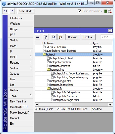Image resolution: width=115 pixels, height=134 pixels.
Task: Open the filter funnel icon
Action: click(46, 37)
